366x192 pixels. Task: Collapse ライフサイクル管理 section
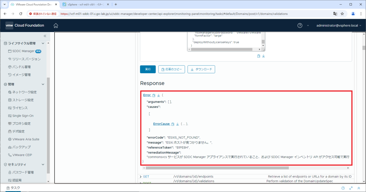[x=43, y=44]
